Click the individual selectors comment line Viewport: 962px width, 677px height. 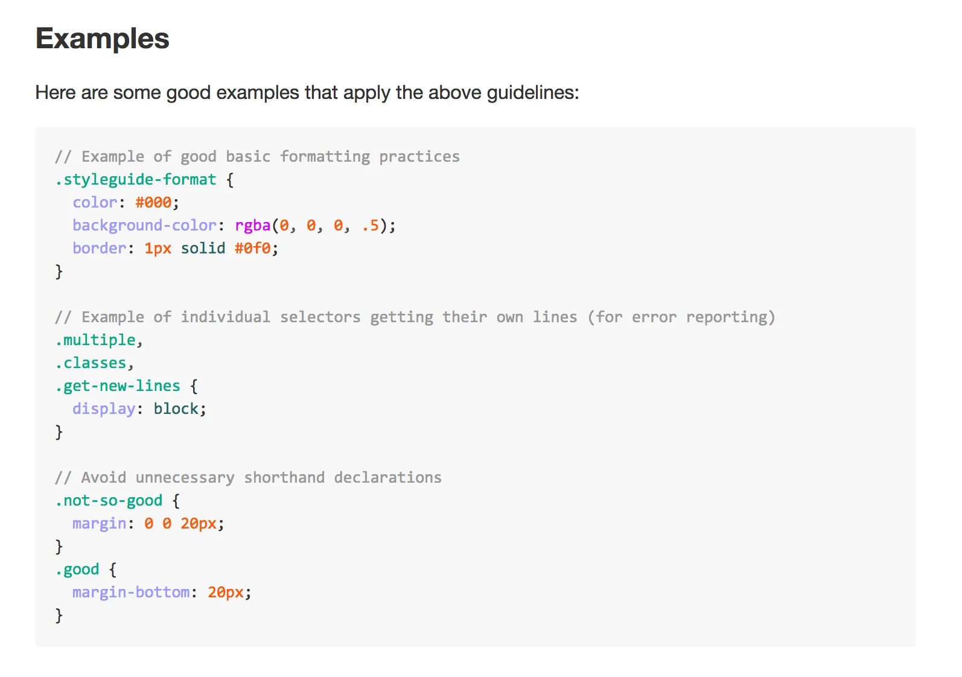pyautogui.click(x=415, y=317)
